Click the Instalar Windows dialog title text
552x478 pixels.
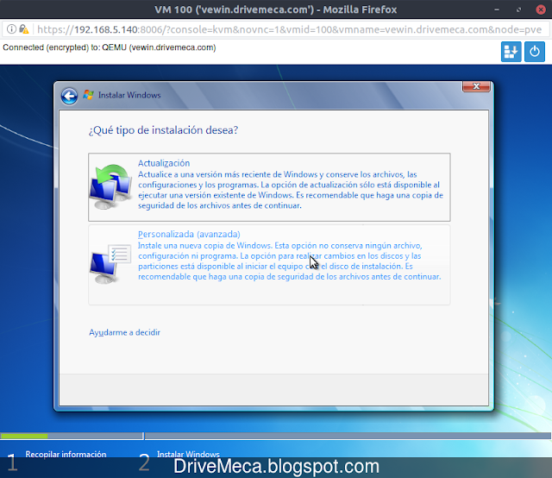(x=129, y=95)
